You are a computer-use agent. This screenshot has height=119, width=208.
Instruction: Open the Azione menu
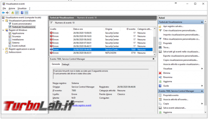[x=12, y=8]
